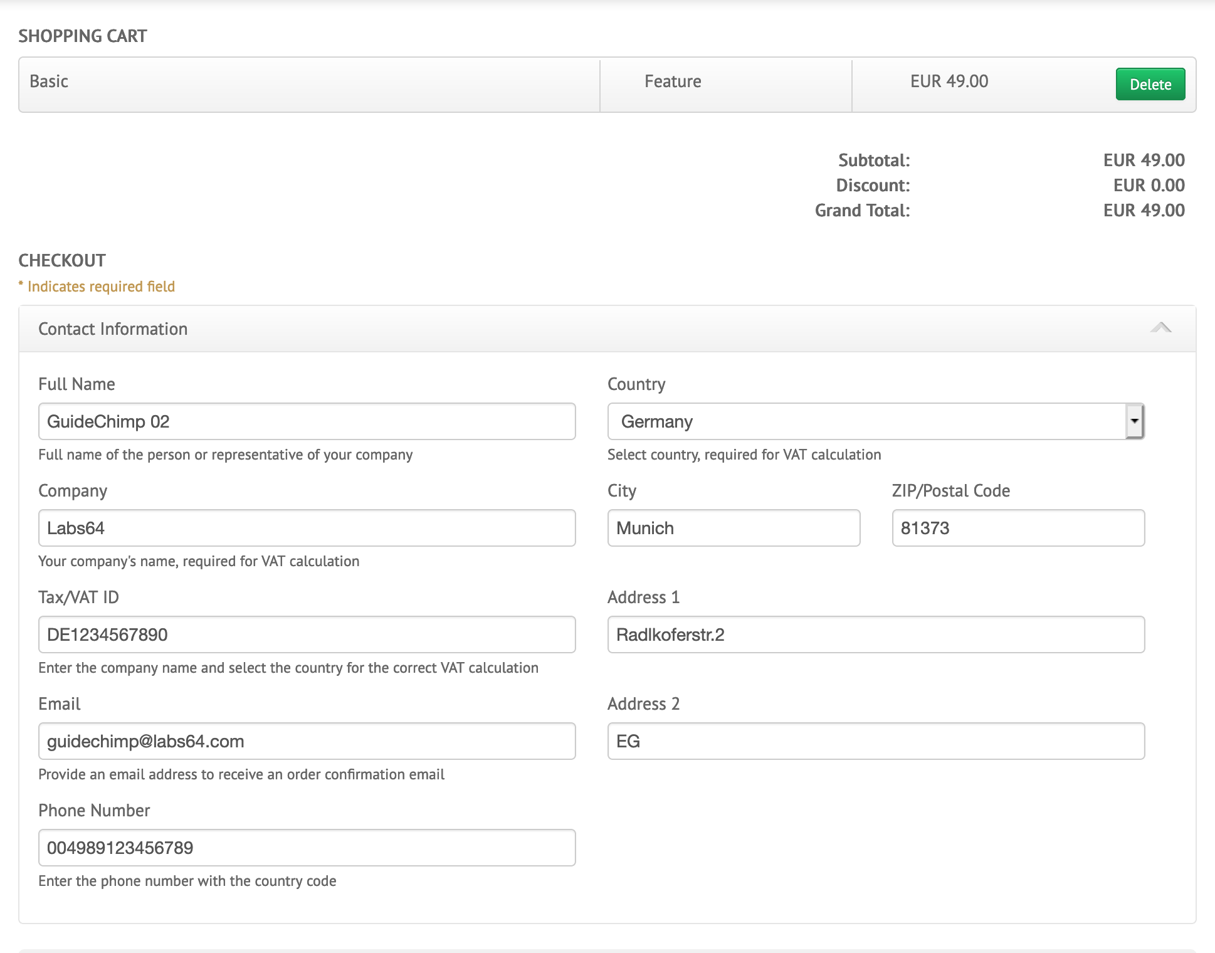Click the Feature cell in cart row
This screenshot has width=1215, height=953.
673,82
